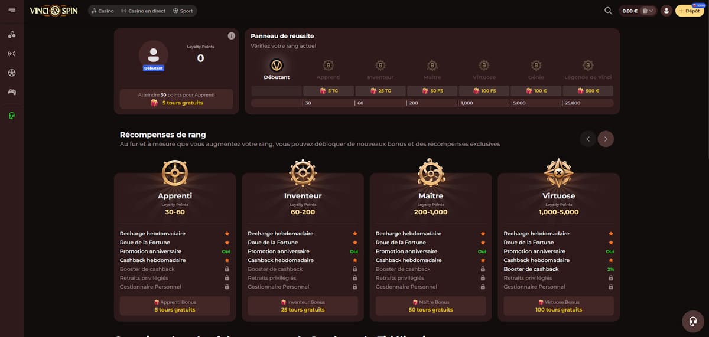
Task: Click the game controller sidebar icon
Action: point(12,92)
